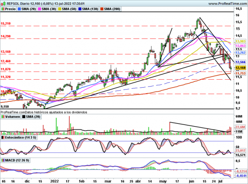248x184 pixels.
Task: Click the Estocástico panel swatch icon
Action: [x=3, y=137]
